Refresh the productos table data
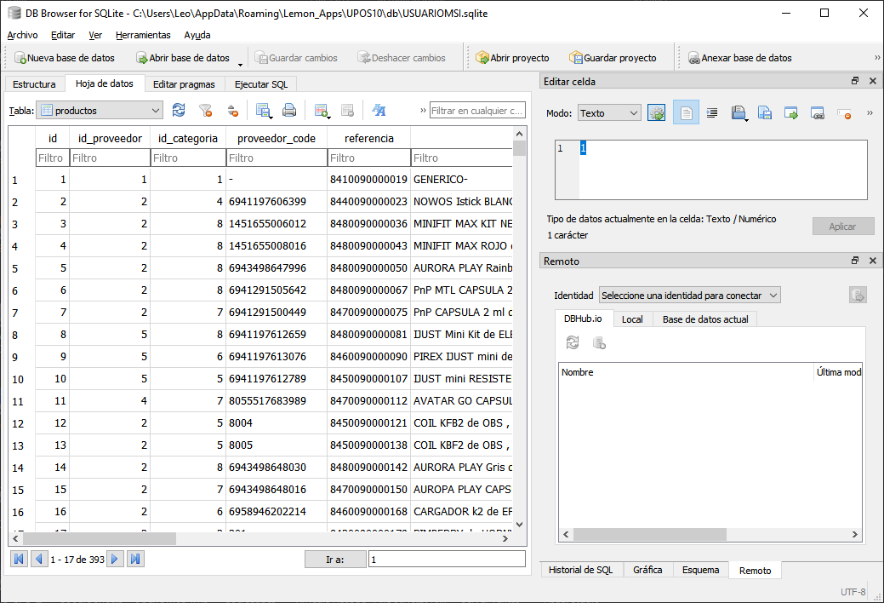The image size is (884, 603). point(178,111)
